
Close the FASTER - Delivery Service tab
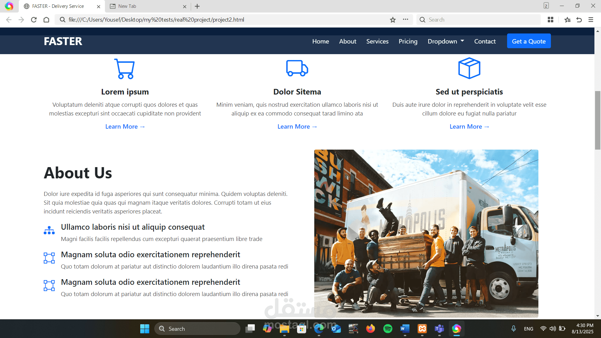point(99,7)
